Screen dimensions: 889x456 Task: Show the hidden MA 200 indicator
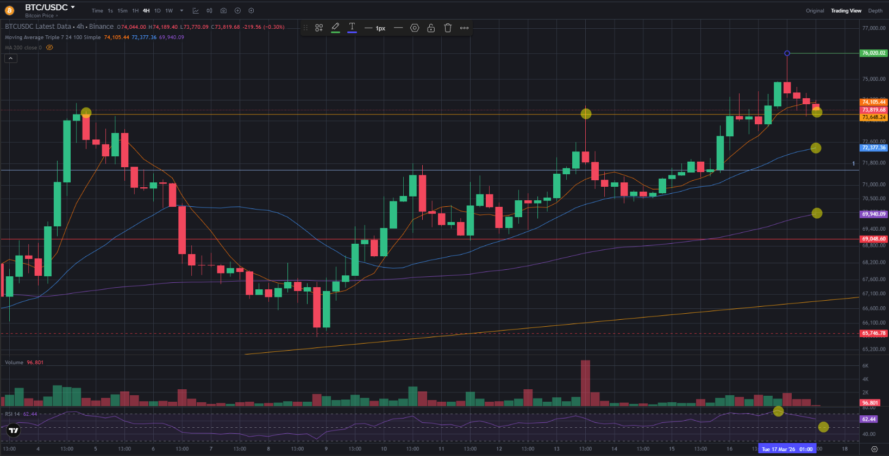[x=49, y=48]
